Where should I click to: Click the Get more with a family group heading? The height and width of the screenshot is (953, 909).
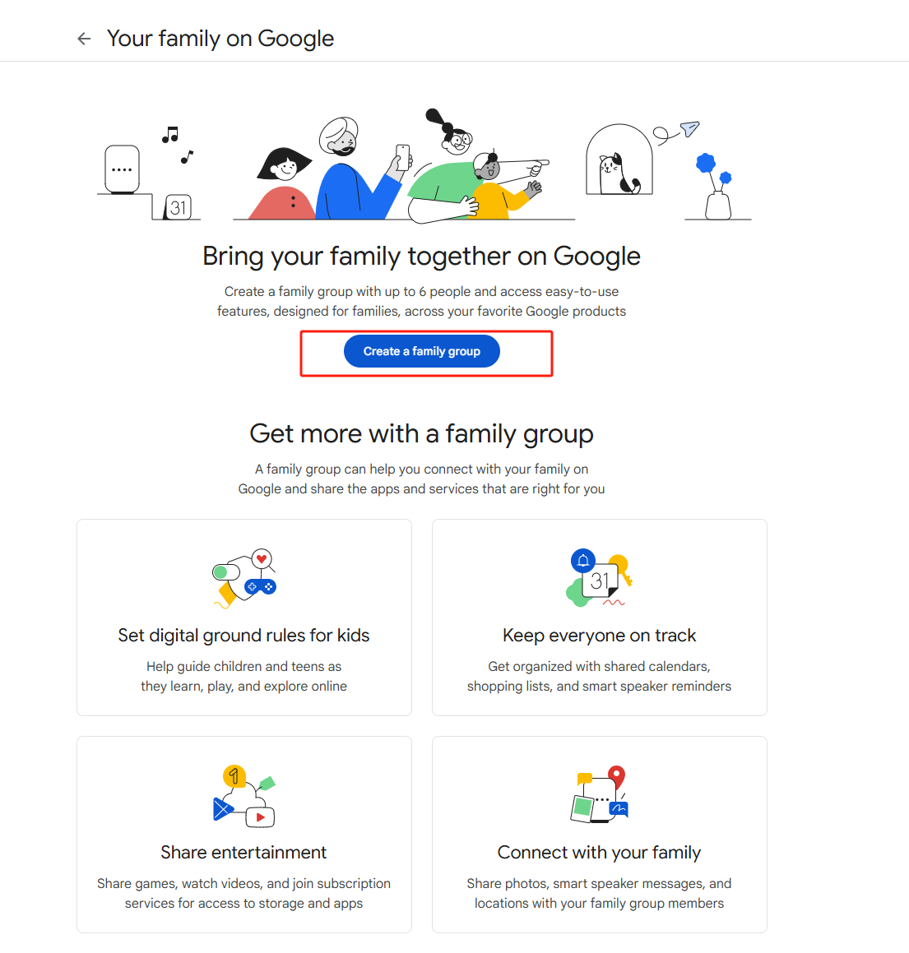pyautogui.click(x=421, y=433)
